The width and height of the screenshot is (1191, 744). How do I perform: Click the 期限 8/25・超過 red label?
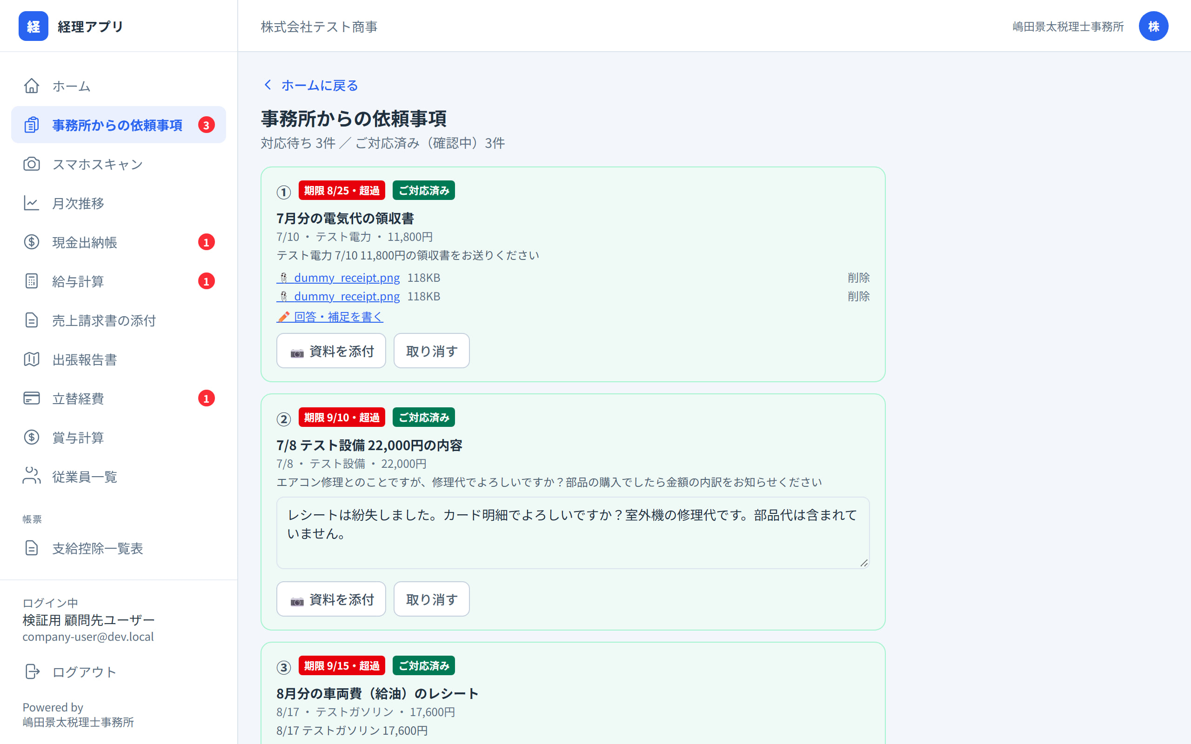pyautogui.click(x=341, y=191)
